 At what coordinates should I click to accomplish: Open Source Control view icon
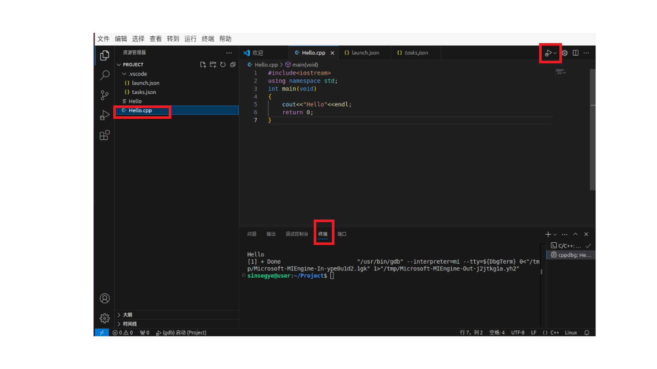click(x=105, y=95)
